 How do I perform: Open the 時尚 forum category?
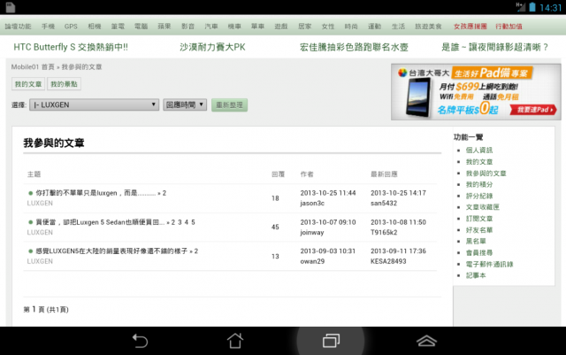pos(351,27)
